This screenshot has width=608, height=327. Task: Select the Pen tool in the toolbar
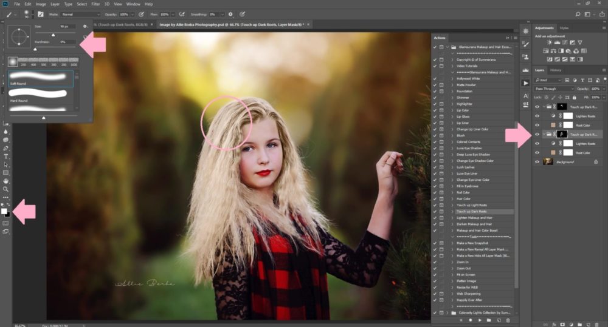[6, 148]
